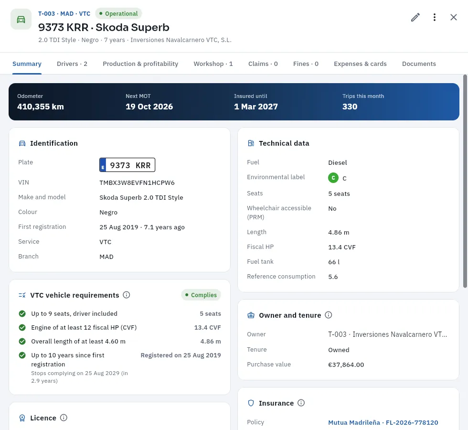View the Claims tab
This screenshot has height=430, width=468.
click(x=263, y=64)
